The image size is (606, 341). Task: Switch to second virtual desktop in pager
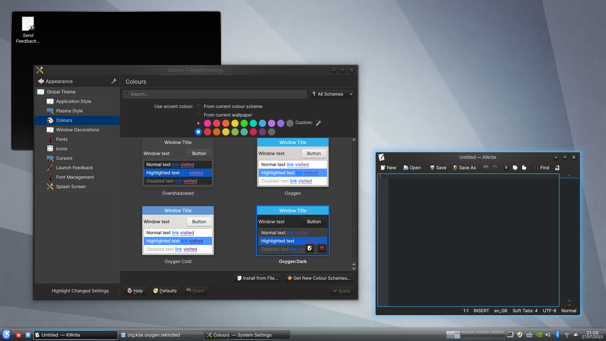pyautogui.click(x=468, y=335)
